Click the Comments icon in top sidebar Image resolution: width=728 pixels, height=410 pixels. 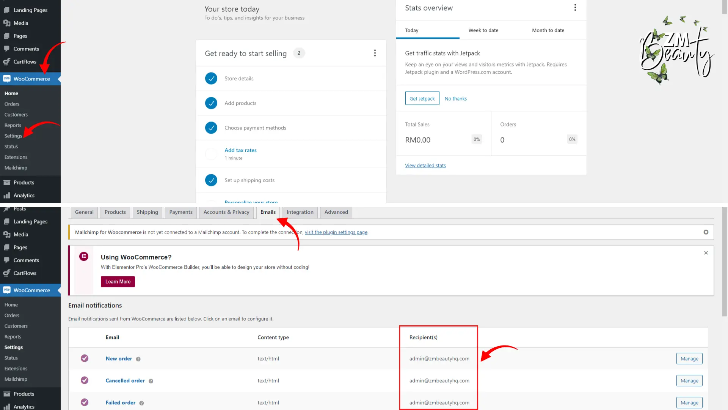point(6,49)
